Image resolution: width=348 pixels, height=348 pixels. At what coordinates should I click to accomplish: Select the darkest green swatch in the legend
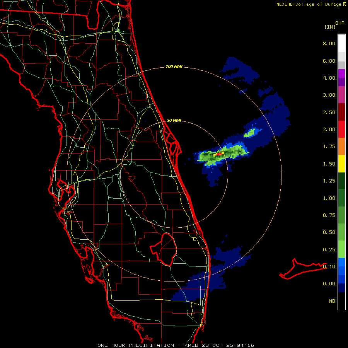341,181
